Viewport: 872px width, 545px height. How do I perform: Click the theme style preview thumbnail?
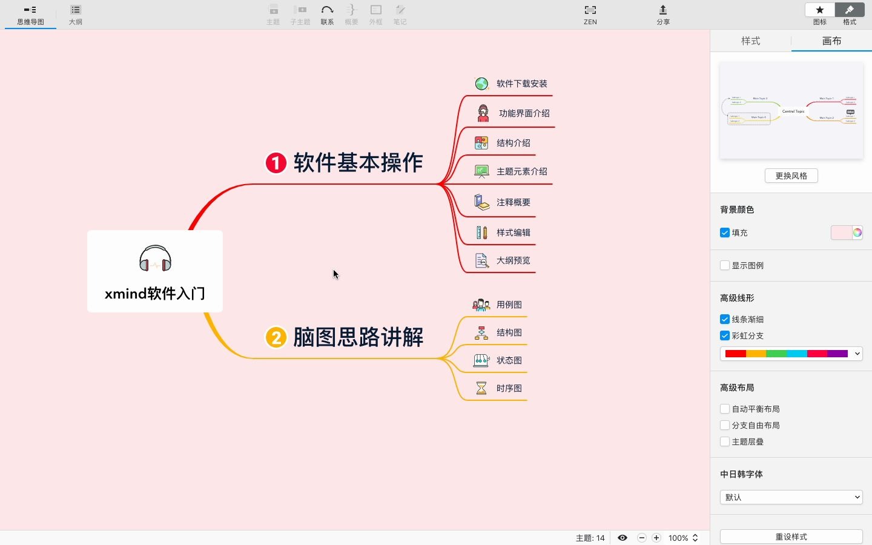point(791,111)
